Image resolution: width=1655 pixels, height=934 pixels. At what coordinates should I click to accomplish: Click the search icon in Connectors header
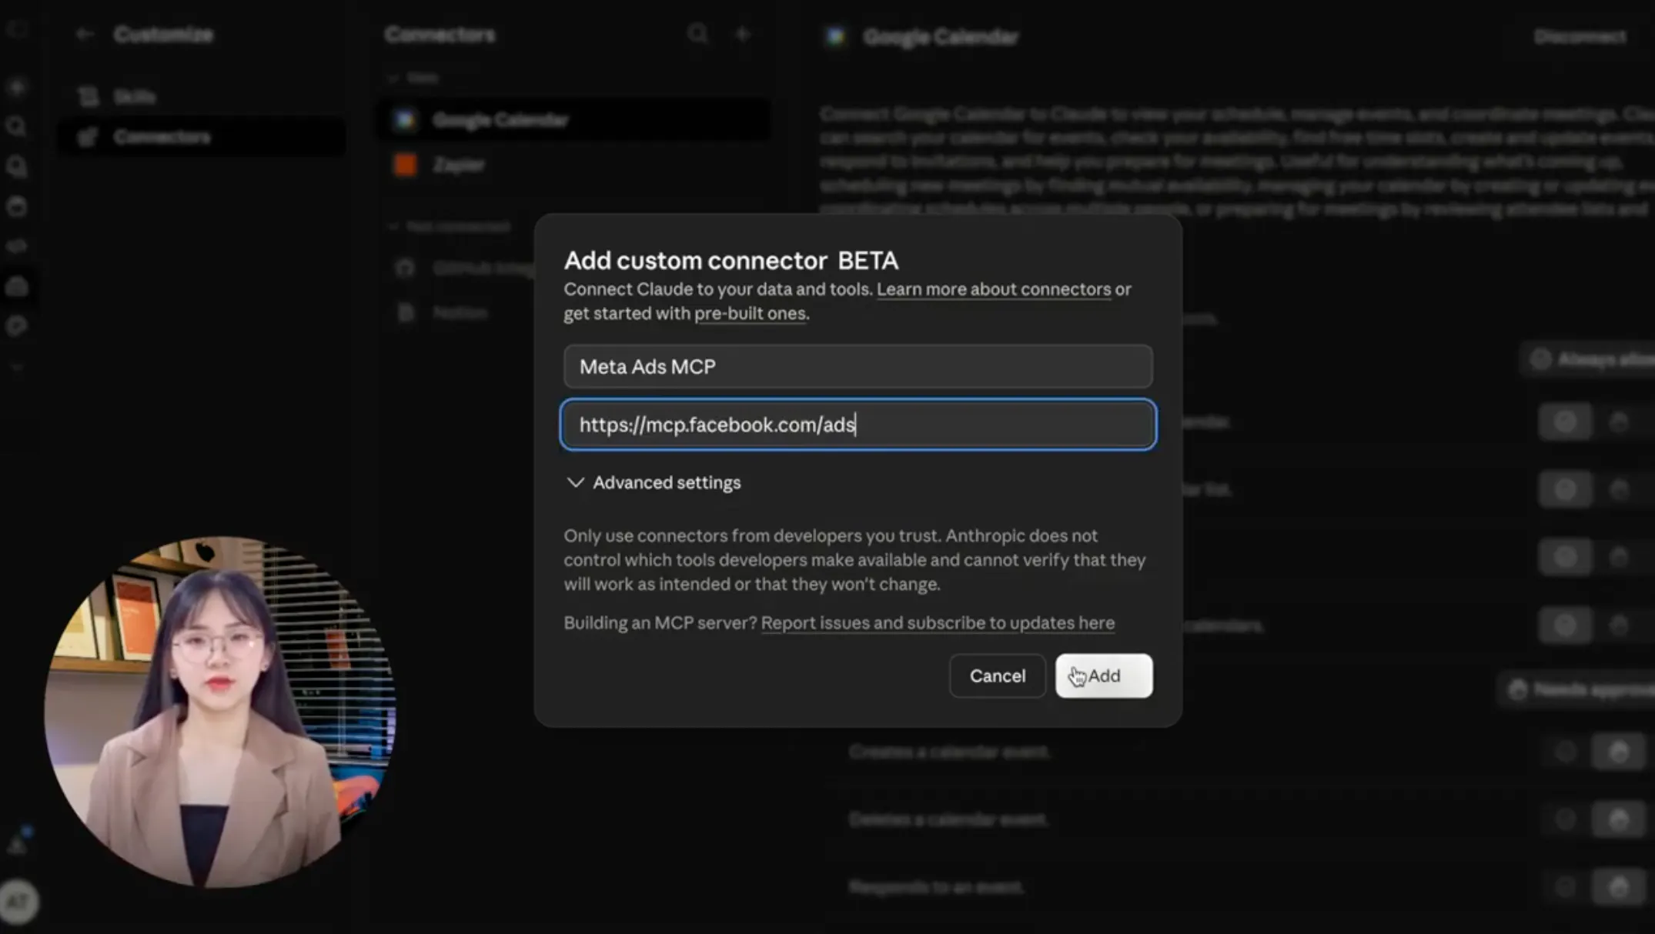point(697,33)
